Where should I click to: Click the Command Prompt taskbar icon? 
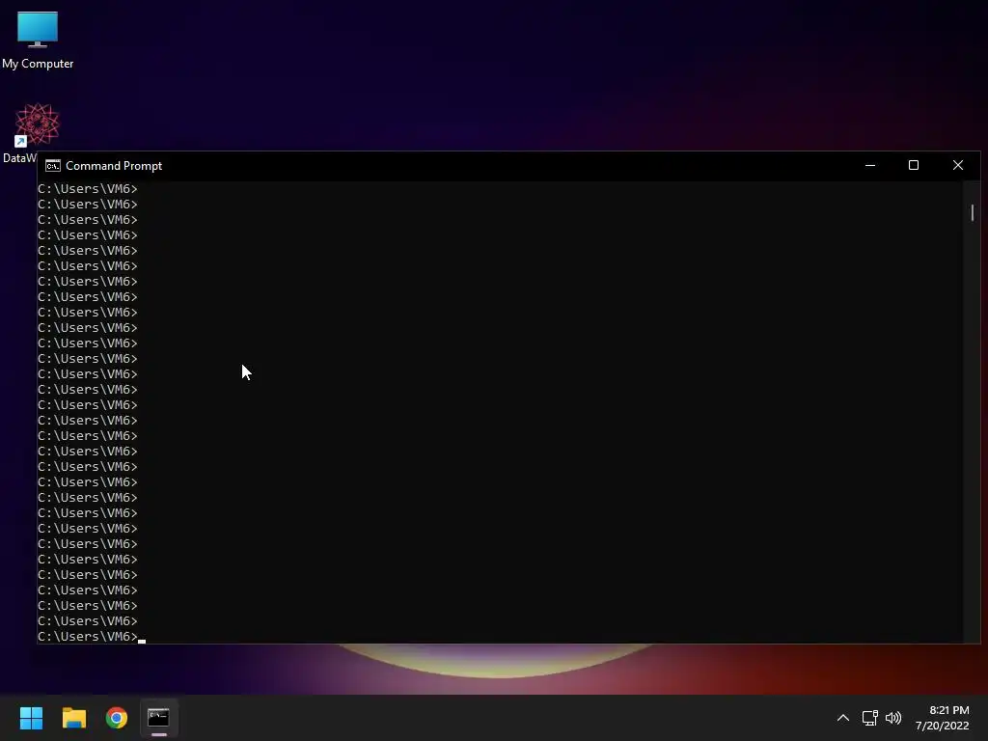coord(159,718)
